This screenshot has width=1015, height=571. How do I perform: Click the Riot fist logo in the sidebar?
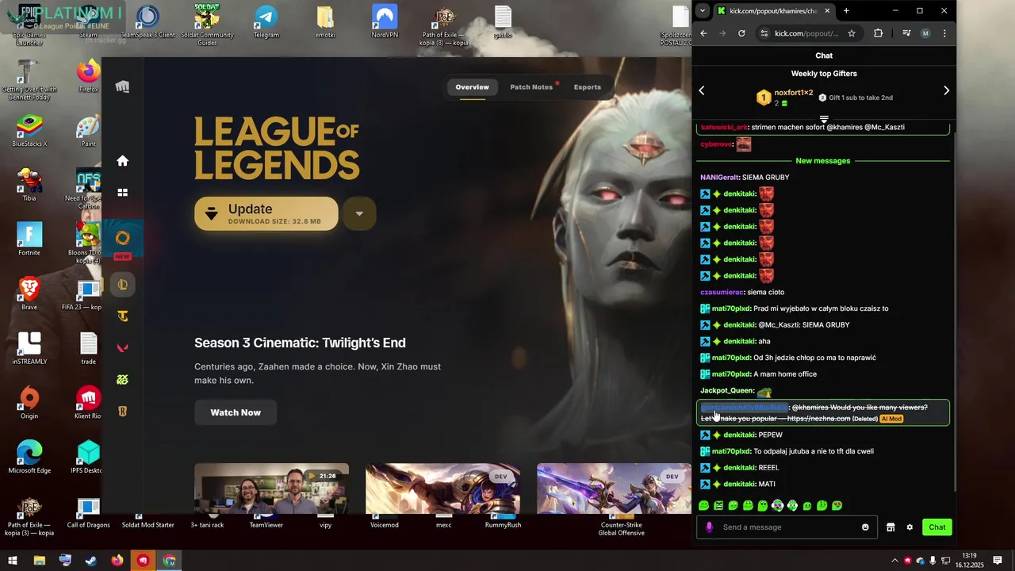click(122, 87)
